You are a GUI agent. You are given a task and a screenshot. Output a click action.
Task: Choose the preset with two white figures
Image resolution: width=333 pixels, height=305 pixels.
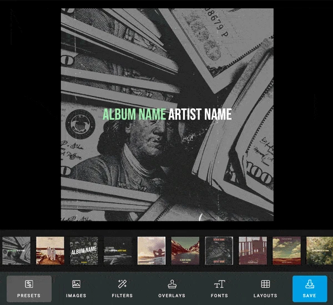[x=50, y=251]
